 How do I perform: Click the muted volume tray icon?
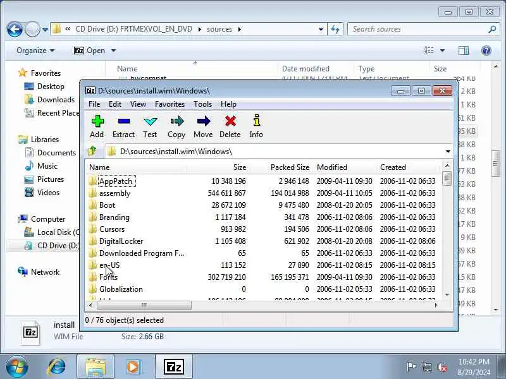[442, 367]
